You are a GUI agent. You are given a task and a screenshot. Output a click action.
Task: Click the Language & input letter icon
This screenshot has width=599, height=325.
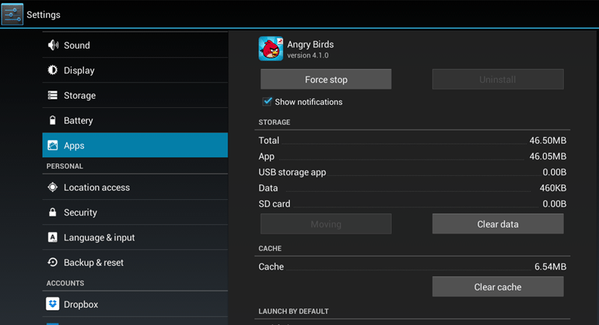(x=52, y=237)
